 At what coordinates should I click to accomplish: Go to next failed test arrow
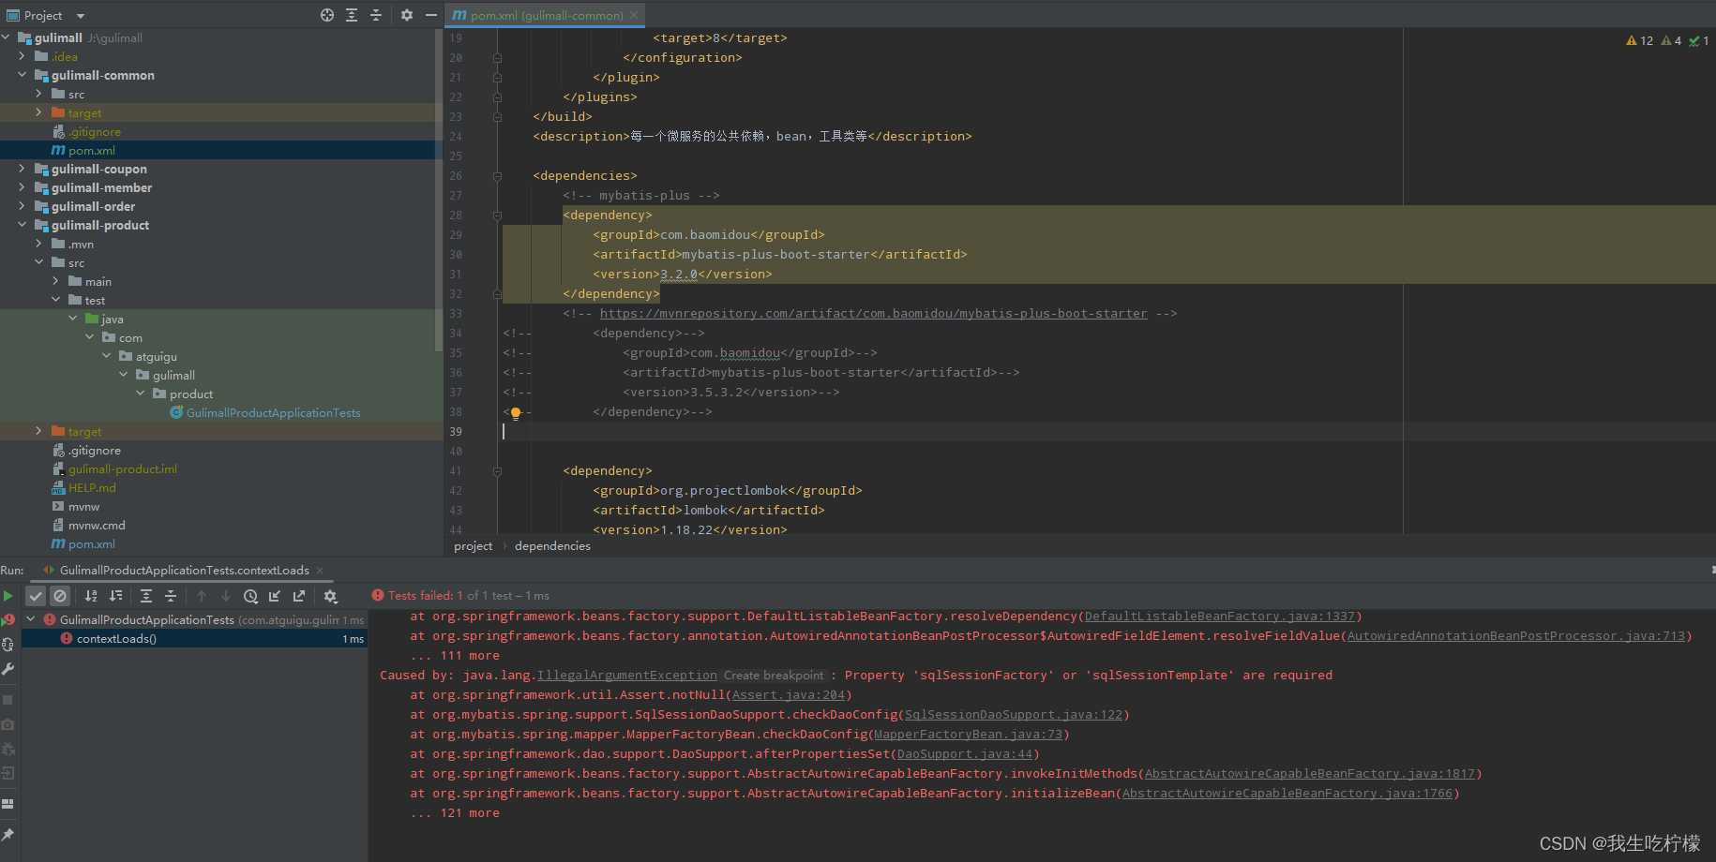point(226,596)
